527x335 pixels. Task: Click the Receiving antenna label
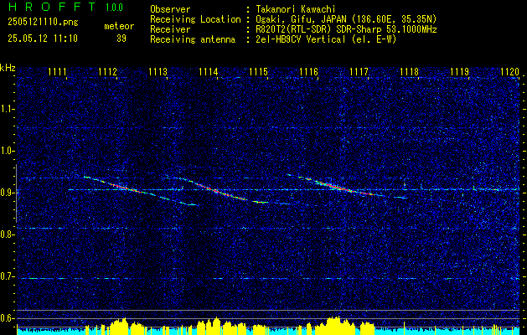point(193,39)
